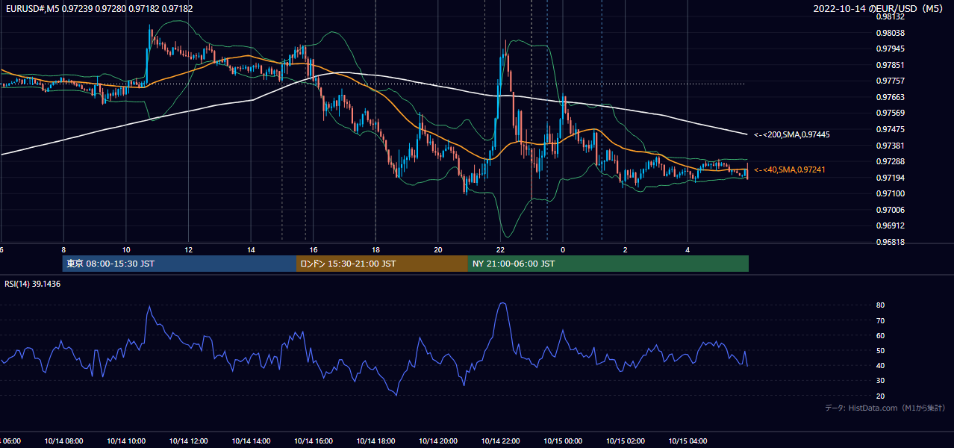Click price axis value 0.97475
This screenshot has height=448, width=954.
pyautogui.click(x=890, y=129)
